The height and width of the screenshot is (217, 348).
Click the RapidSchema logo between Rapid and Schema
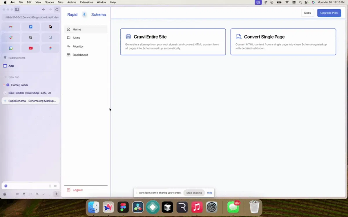click(x=84, y=14)
